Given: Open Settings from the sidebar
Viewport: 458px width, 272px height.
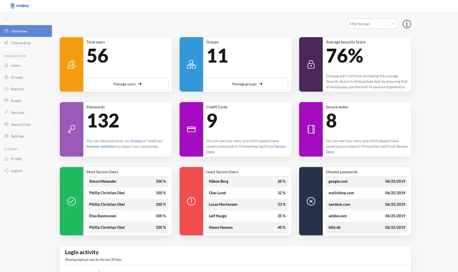Looking at the screenshot, I should pos(17,136).
